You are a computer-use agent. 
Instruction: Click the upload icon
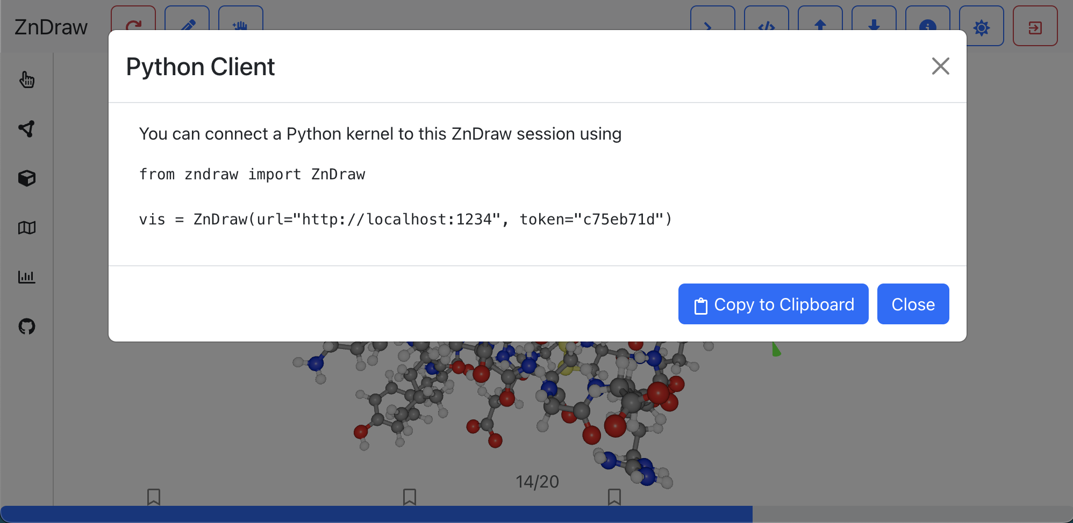tap(820, 26)
